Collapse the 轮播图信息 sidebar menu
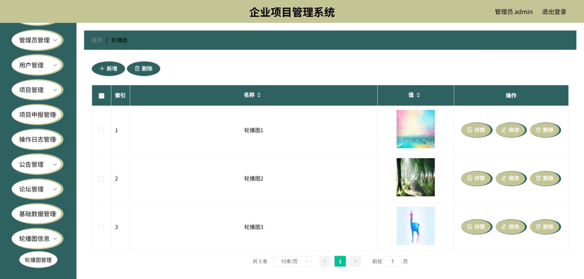584x279 pixels. (37, 239)
